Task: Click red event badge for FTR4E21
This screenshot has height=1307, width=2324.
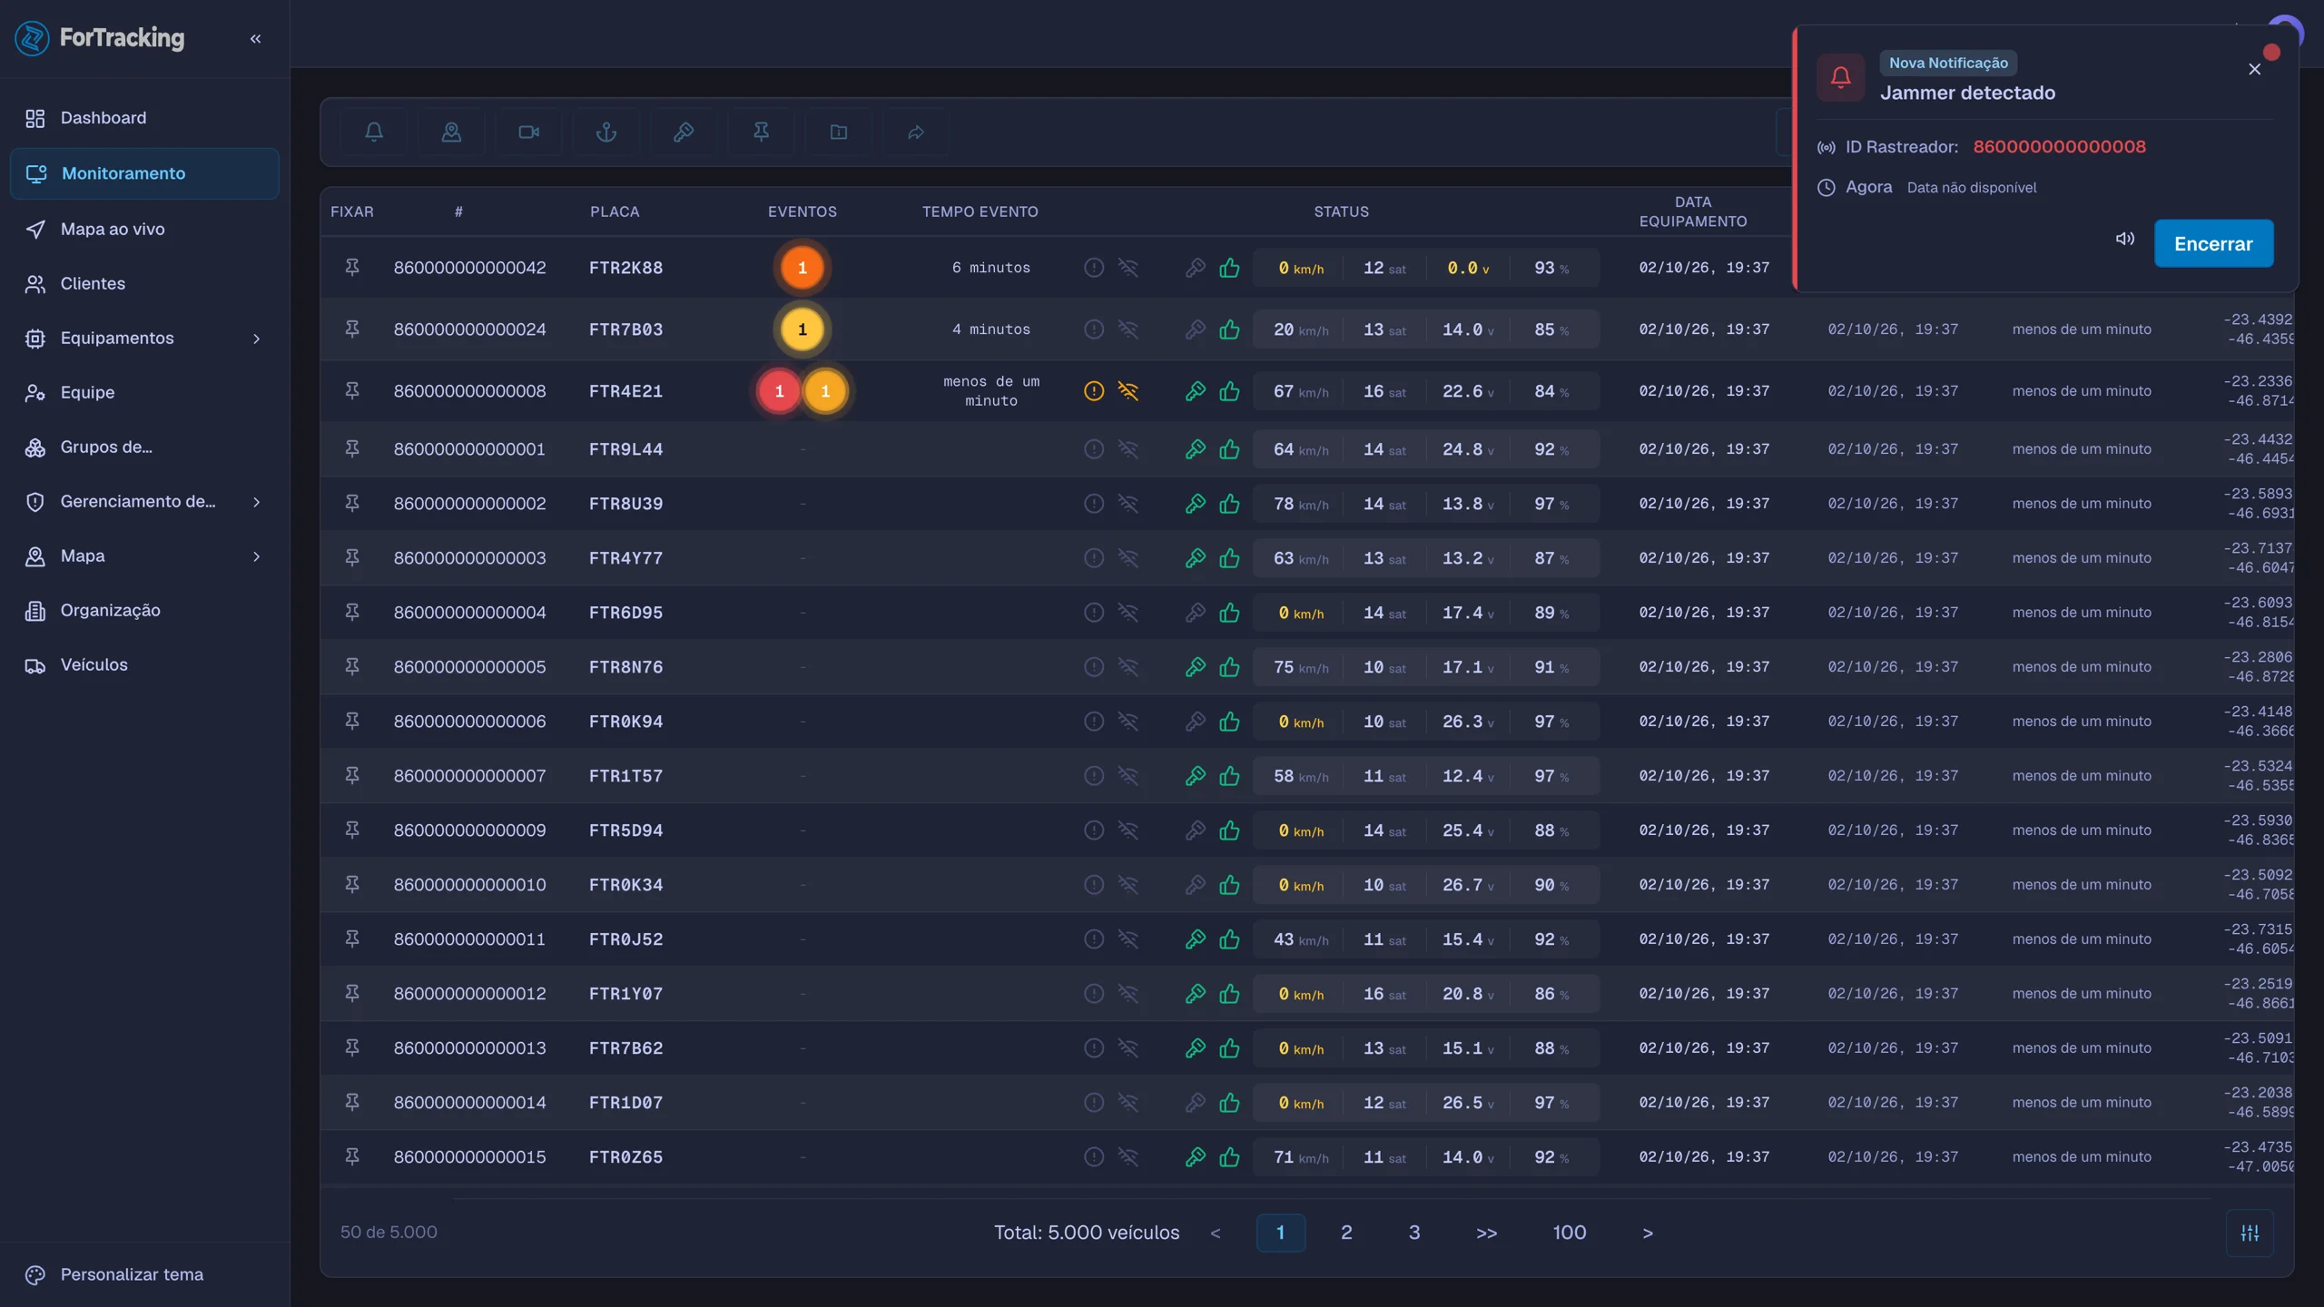Action: click(779, 391)
